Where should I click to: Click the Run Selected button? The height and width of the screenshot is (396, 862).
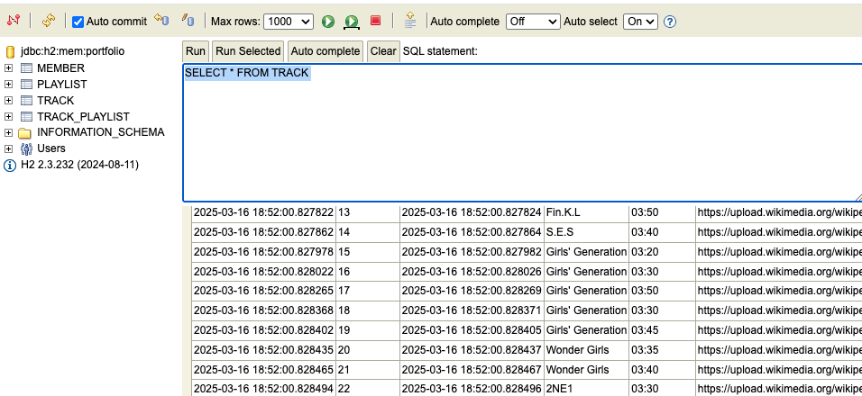248,51
